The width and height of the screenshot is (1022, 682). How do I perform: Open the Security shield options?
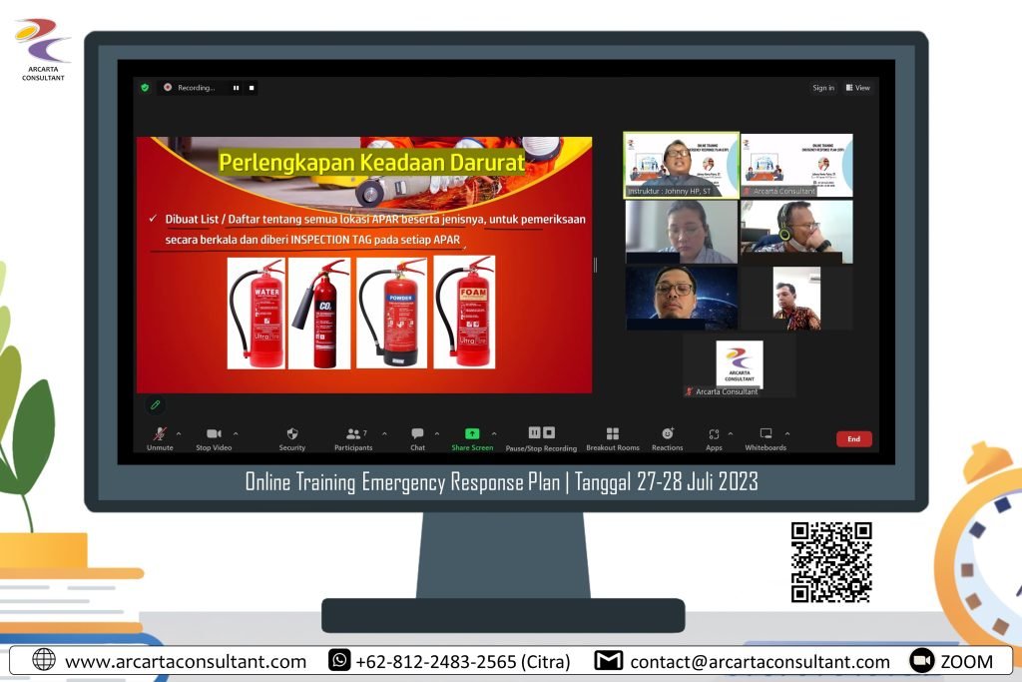(x=292, y=434)
